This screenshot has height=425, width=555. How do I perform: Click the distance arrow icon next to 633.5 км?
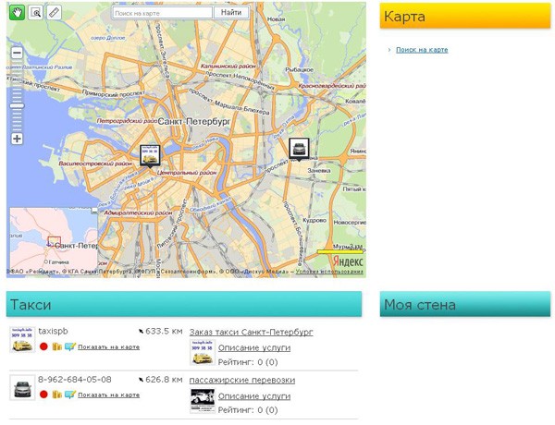point(141,332)
